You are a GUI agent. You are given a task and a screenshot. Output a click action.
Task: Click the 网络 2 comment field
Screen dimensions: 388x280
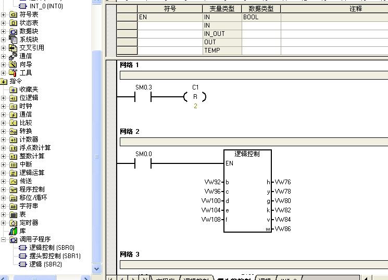(x=253, y=142)
